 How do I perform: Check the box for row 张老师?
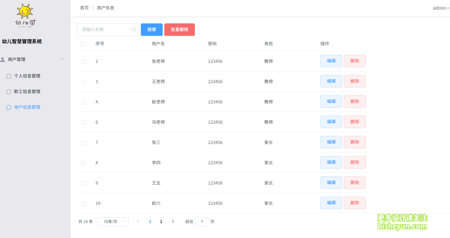tap(83, 62)
